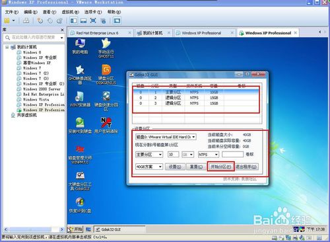Click the revert snapshot toolbar icon

50,20
